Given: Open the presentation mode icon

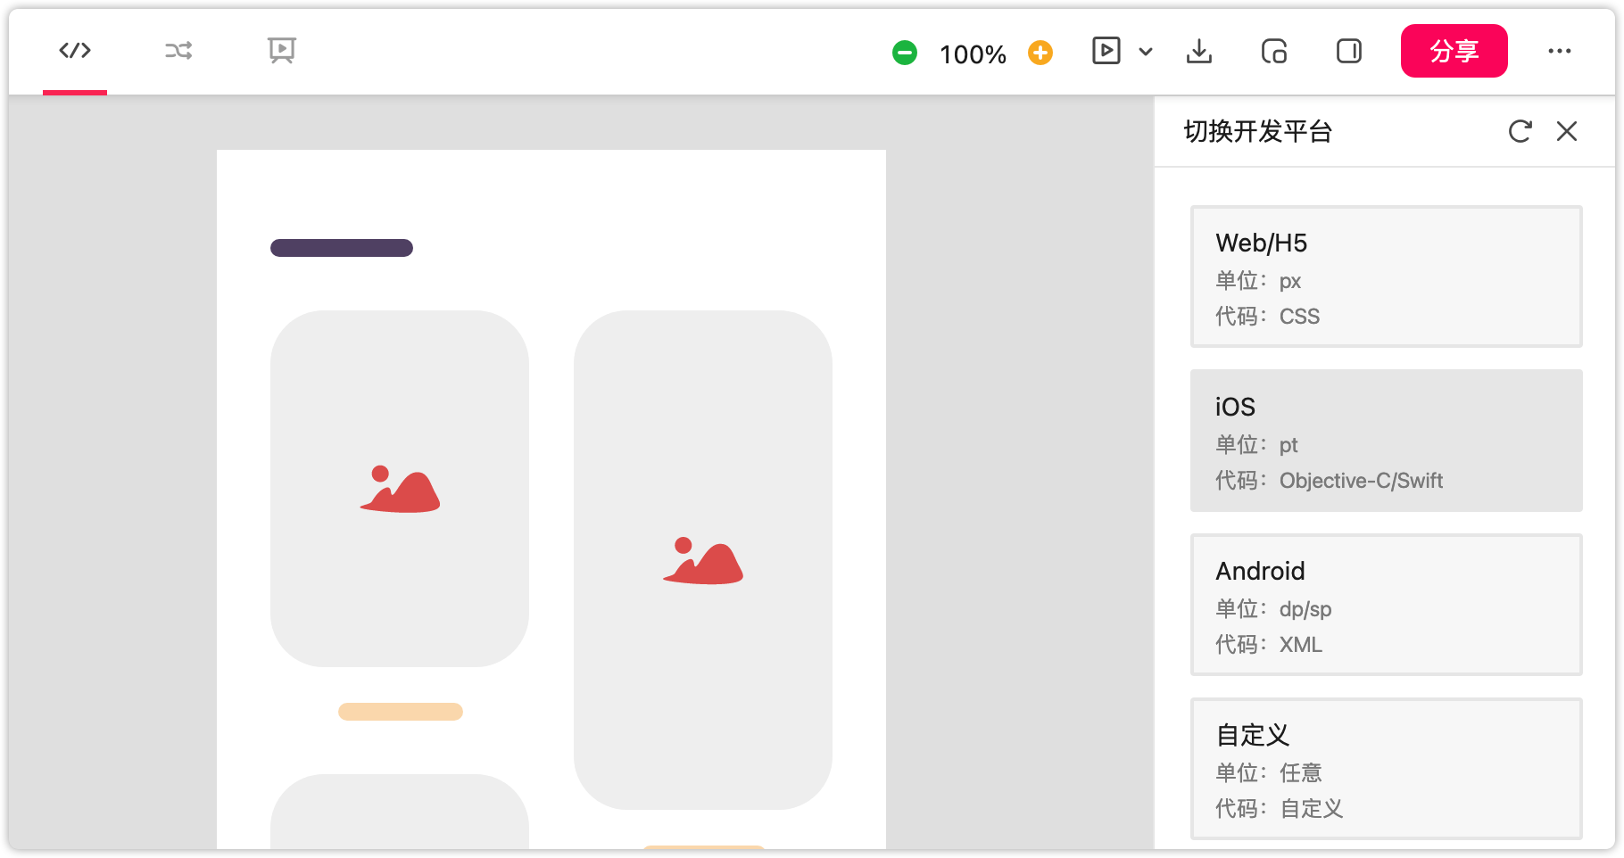Looking at the screenshot, I should click(282, 51).
